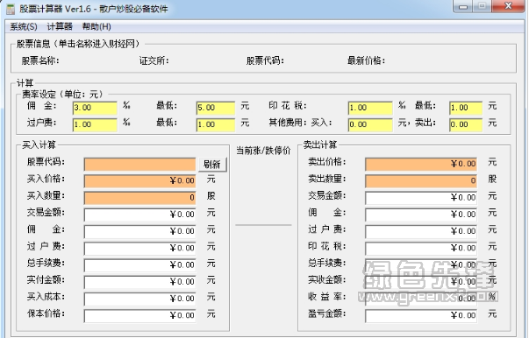Click the sell-side 印花税 result field
Screen dimensions: 529x338
coord(421,248)
